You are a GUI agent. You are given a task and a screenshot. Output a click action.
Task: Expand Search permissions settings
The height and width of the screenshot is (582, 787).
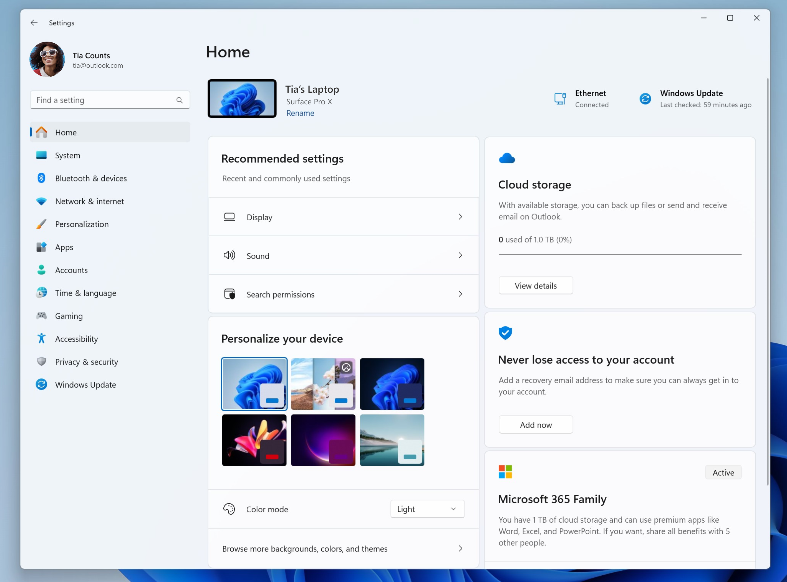click(x=461, y=294)
